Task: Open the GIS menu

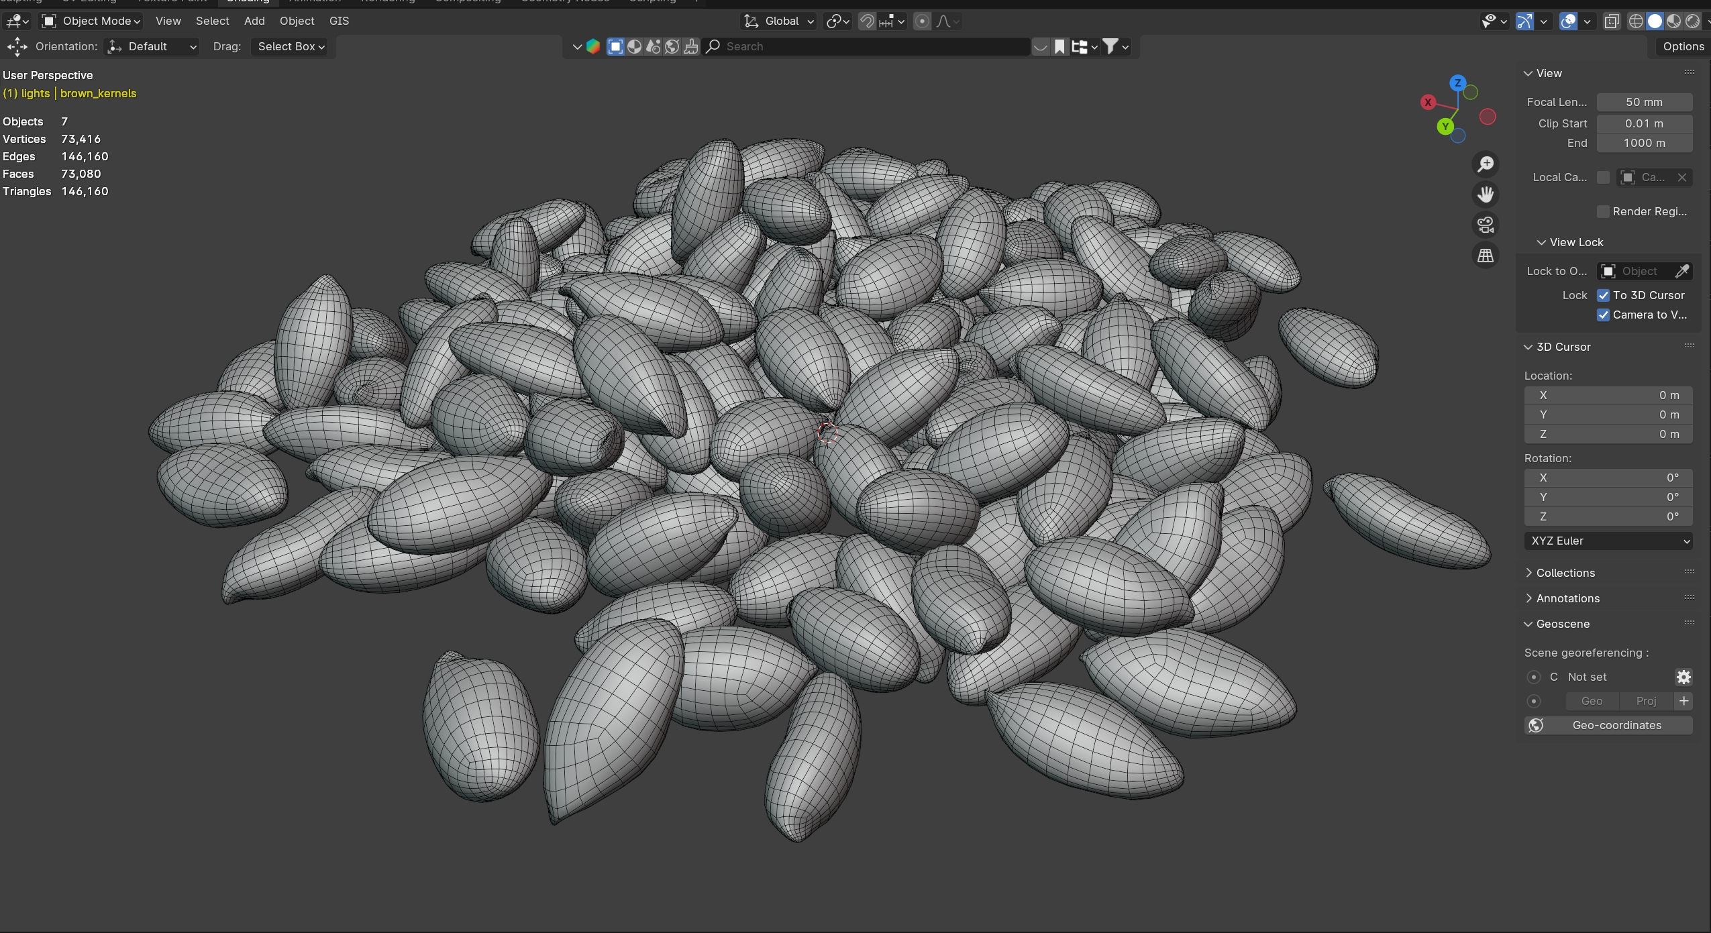Action: coord(339,21)
